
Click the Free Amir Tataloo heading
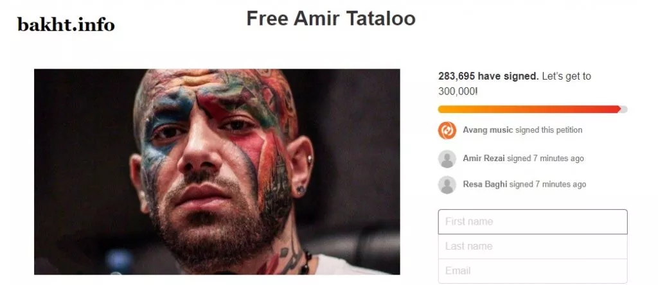(331, 19)
